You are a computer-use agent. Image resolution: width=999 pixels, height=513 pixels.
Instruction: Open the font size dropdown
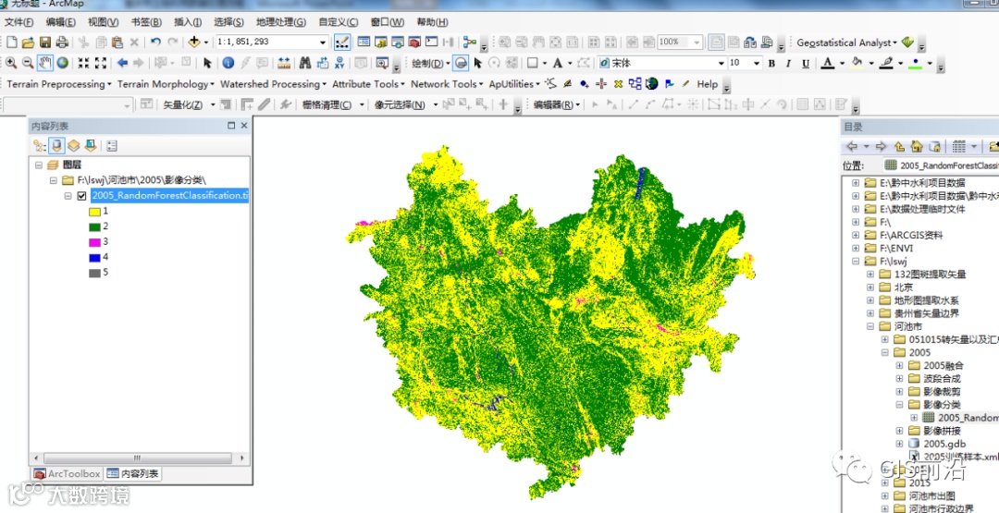tap(757, 63)
